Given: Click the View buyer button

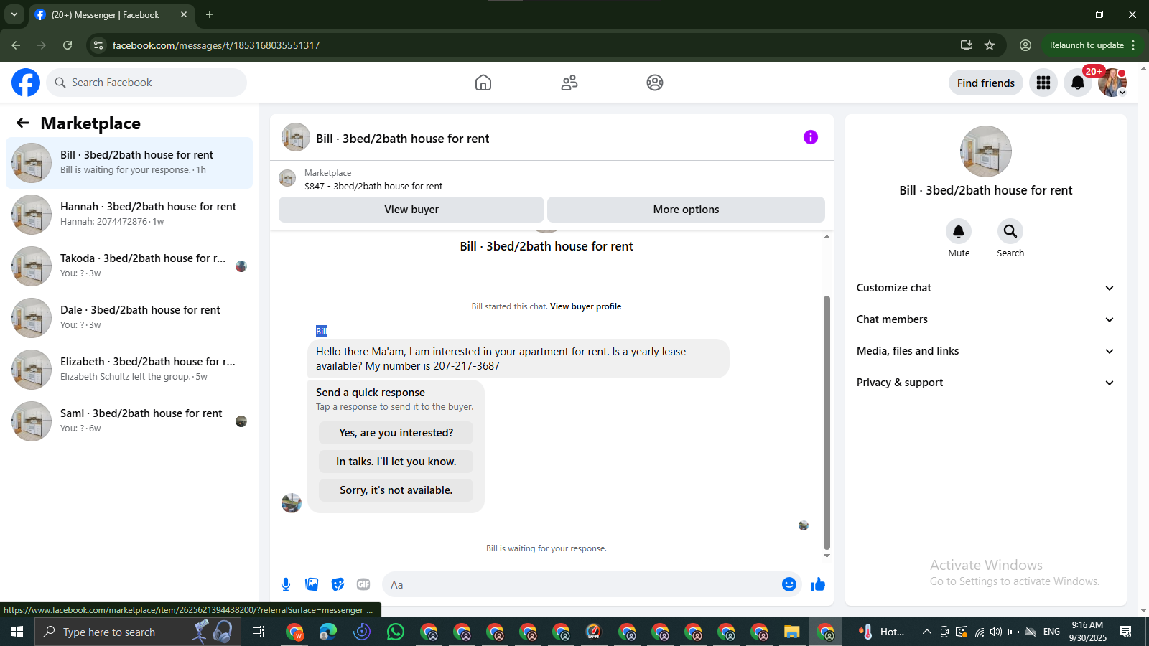Looking at the screenshot, I should (411, 210).
